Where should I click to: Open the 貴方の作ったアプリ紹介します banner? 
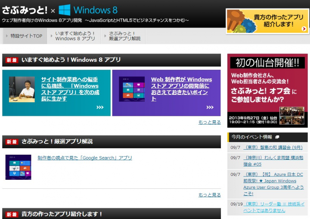tap(267, 21)
